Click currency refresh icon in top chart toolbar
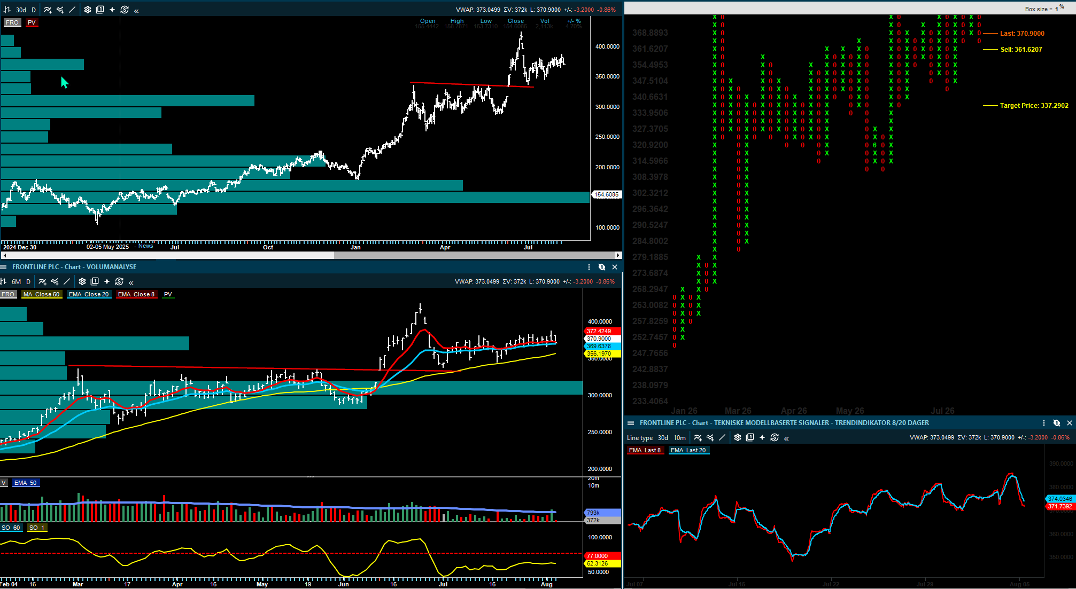The width and height of the screenshot is (1076, 589). [x=125, y=10]
